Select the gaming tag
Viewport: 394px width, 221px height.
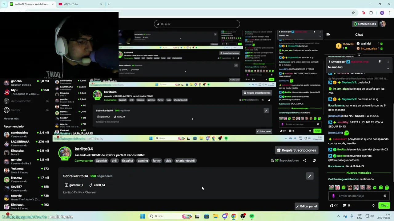click(x=143, y=161)
